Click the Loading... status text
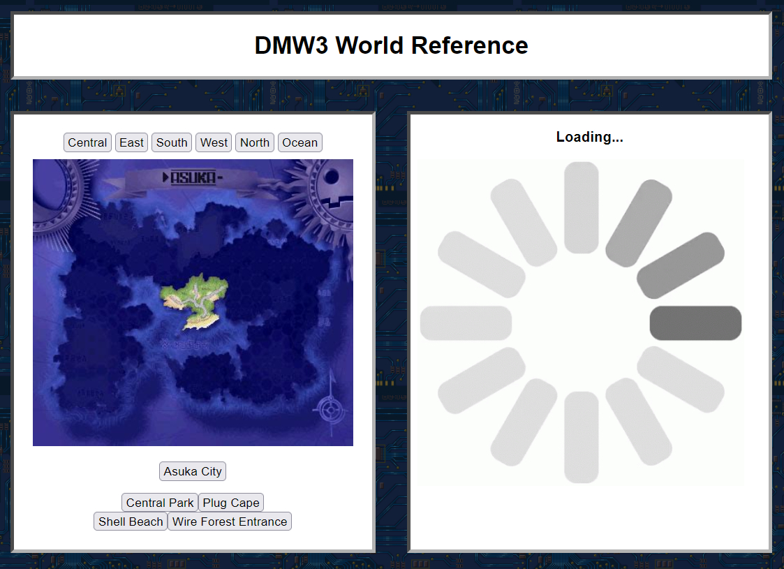 coord(589,138)
